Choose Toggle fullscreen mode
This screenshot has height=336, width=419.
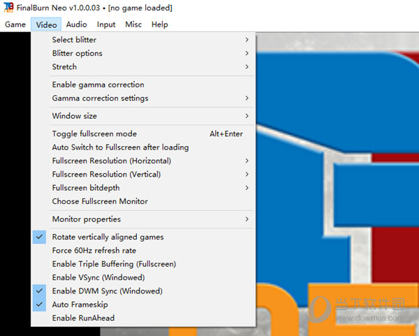[143, 134]
